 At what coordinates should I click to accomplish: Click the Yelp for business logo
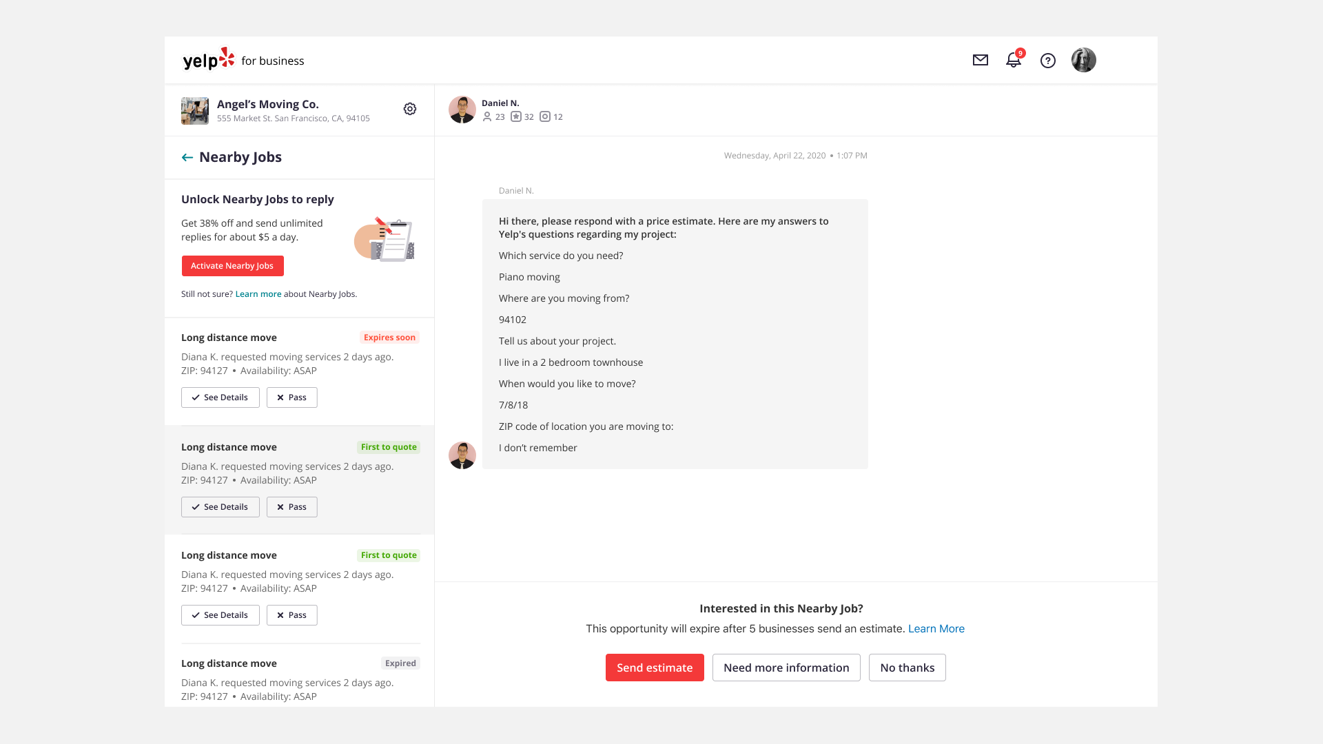point(243,61)
